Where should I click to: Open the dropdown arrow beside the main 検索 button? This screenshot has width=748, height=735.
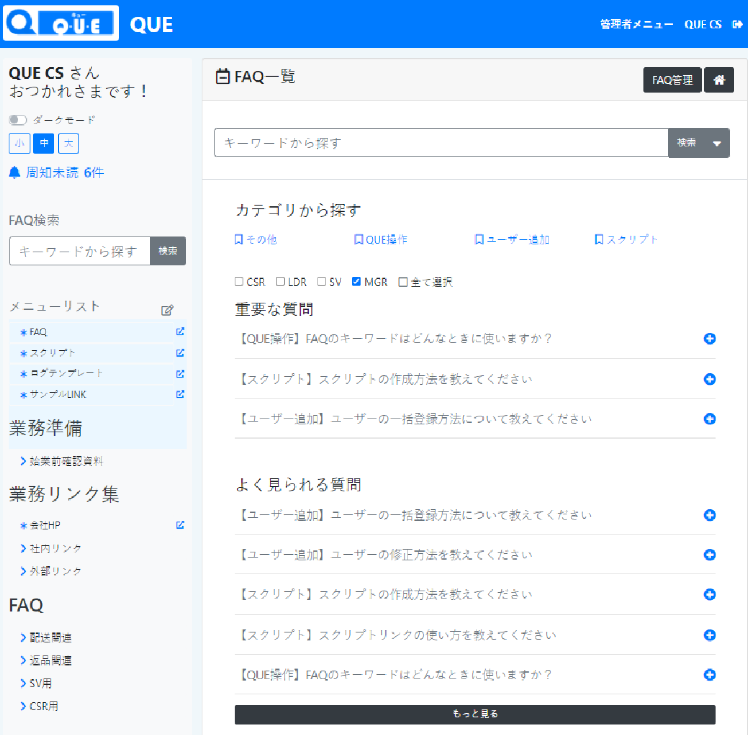tap(717, 143)
